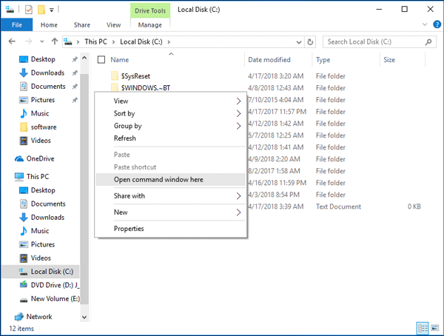Open Documents under This PC
This screenshot has width=444, height=336.
48,204
